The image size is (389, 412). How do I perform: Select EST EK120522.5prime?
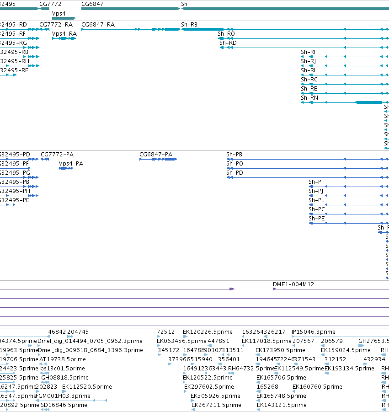(208, 378)
